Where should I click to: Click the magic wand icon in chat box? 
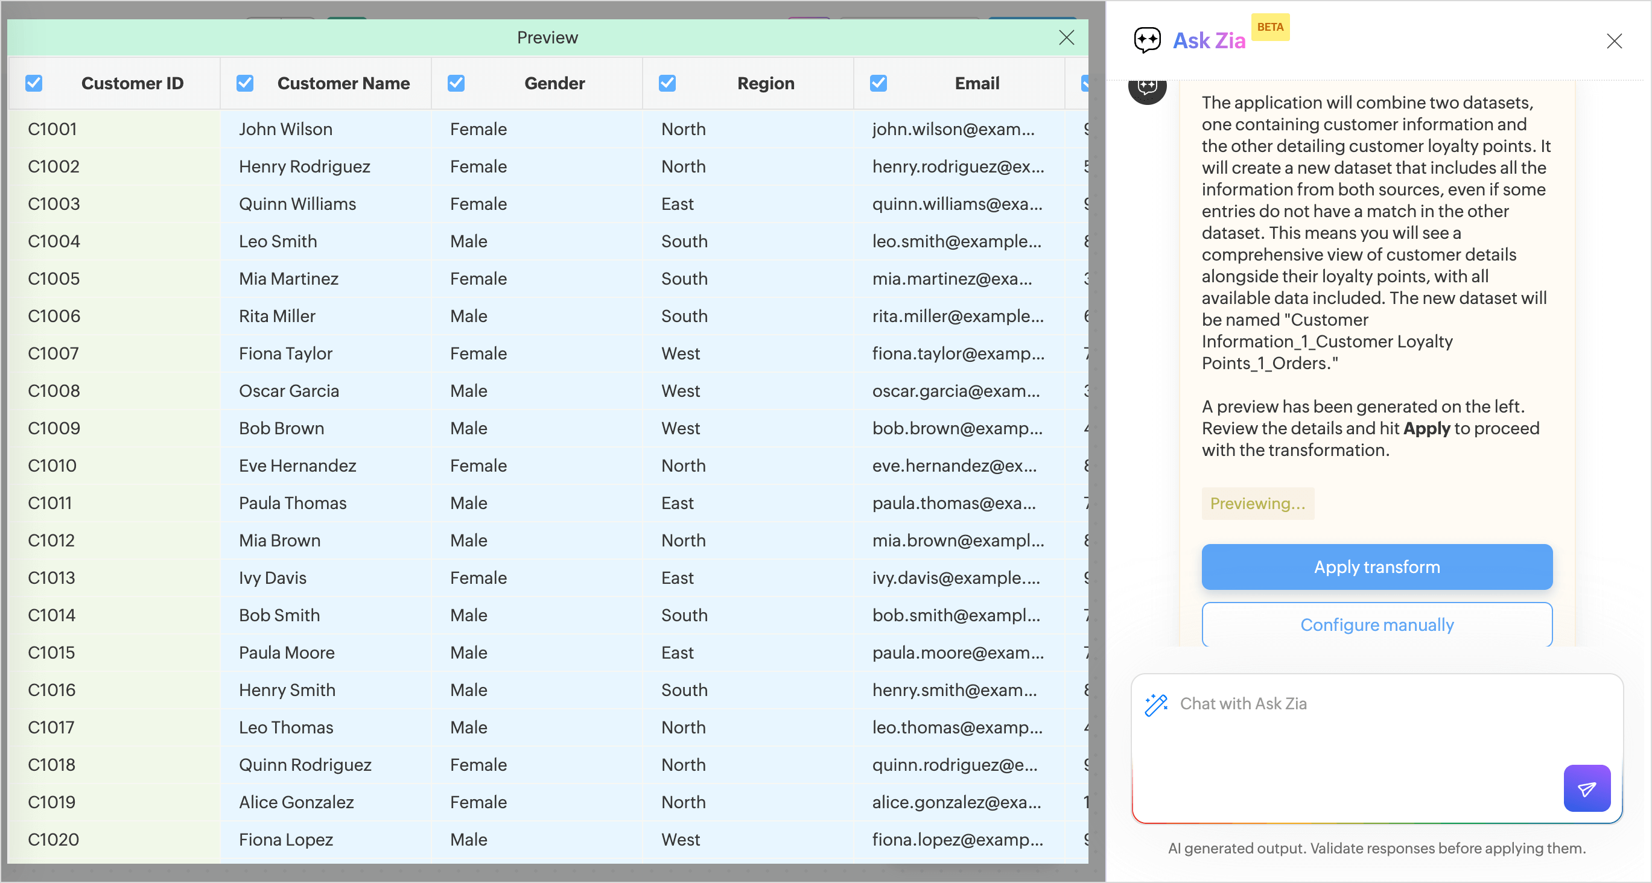pos(1155,704)
